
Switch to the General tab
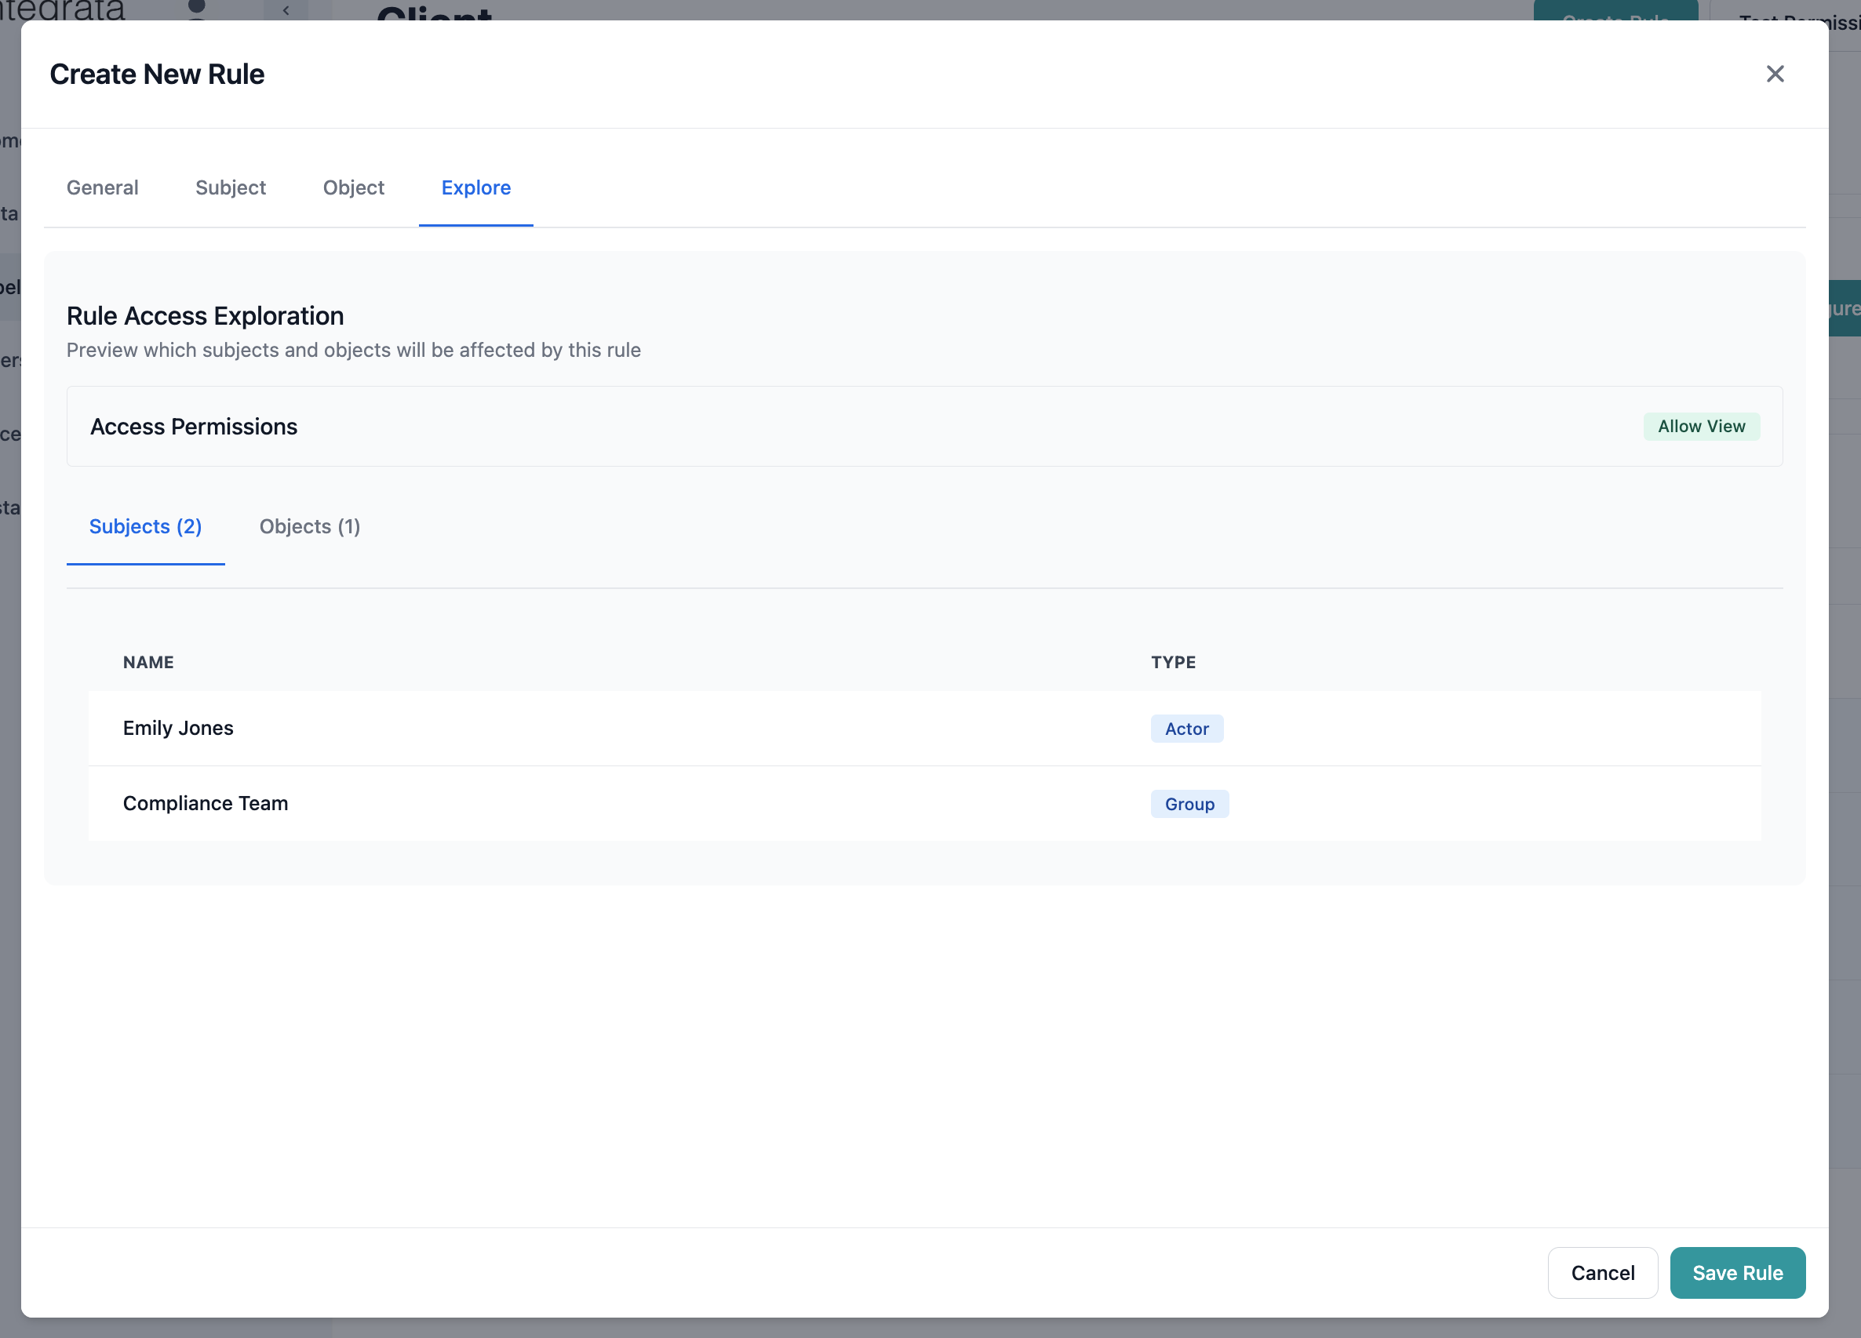point(102,188)
